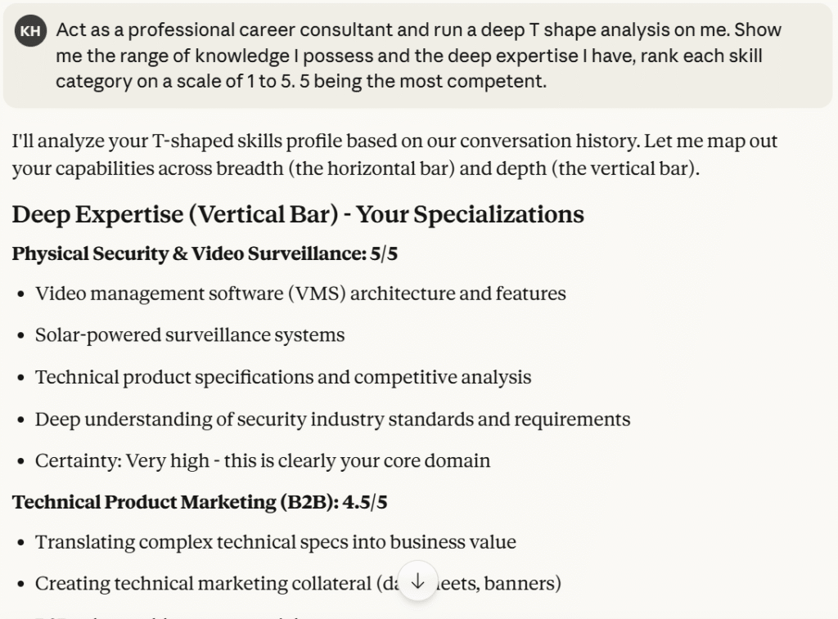
Task: Click the "Deep Expertise (Vertical Bar)" heading
Action: coord(174,214)
